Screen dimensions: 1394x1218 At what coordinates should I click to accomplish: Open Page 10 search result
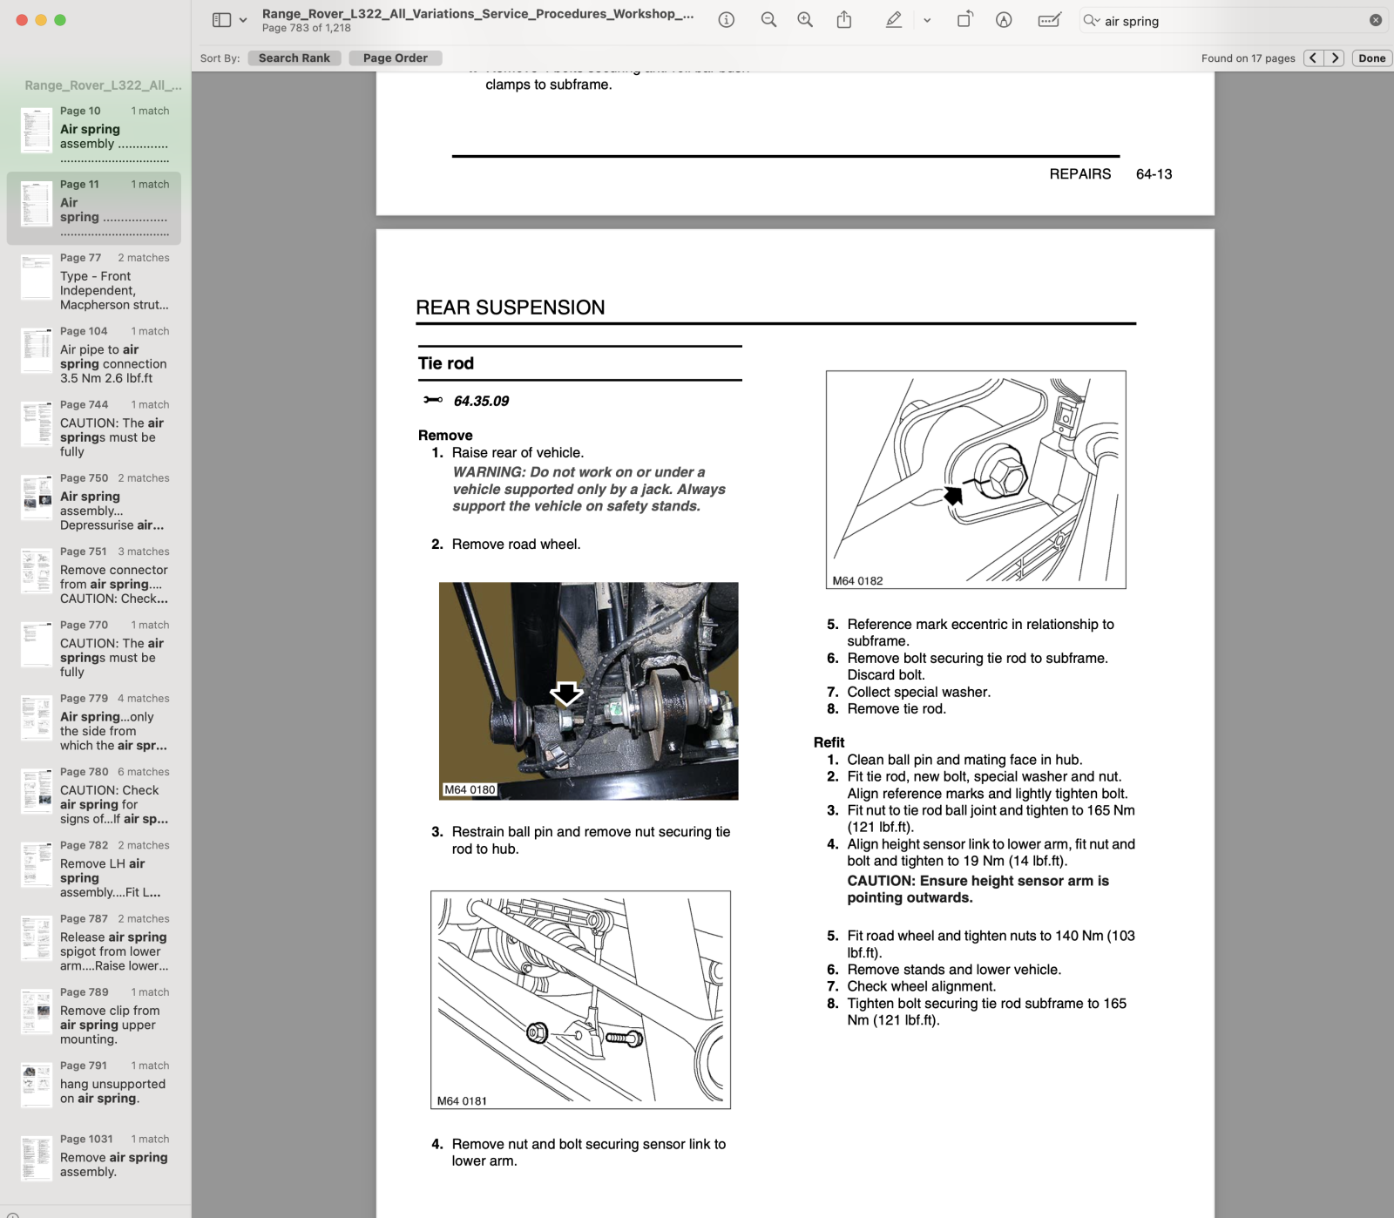[x=94, y=134]
